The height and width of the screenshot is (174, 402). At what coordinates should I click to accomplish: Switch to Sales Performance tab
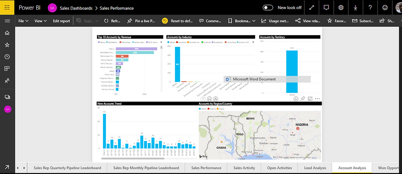(x=206, y=168)
